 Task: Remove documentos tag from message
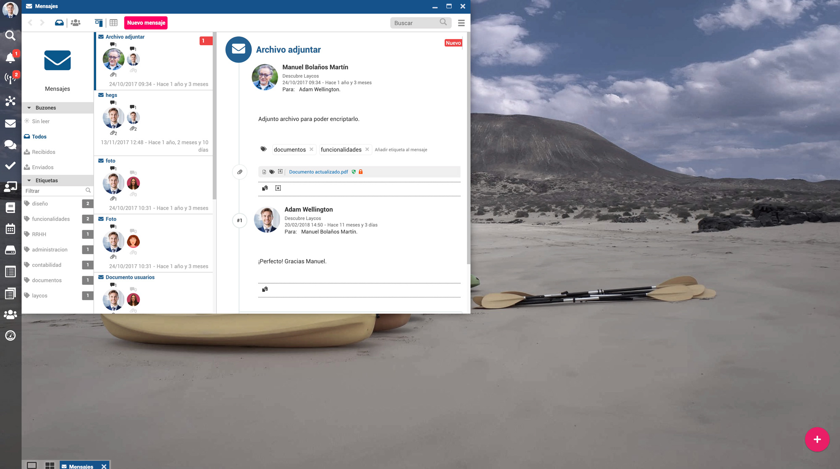click(311, 149)
